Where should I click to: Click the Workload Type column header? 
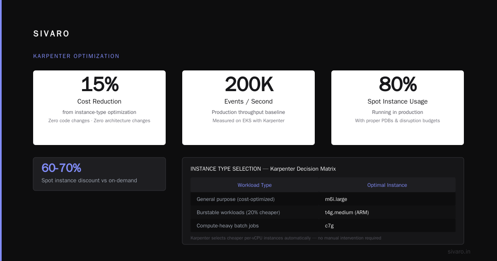(x=255, y=185)
